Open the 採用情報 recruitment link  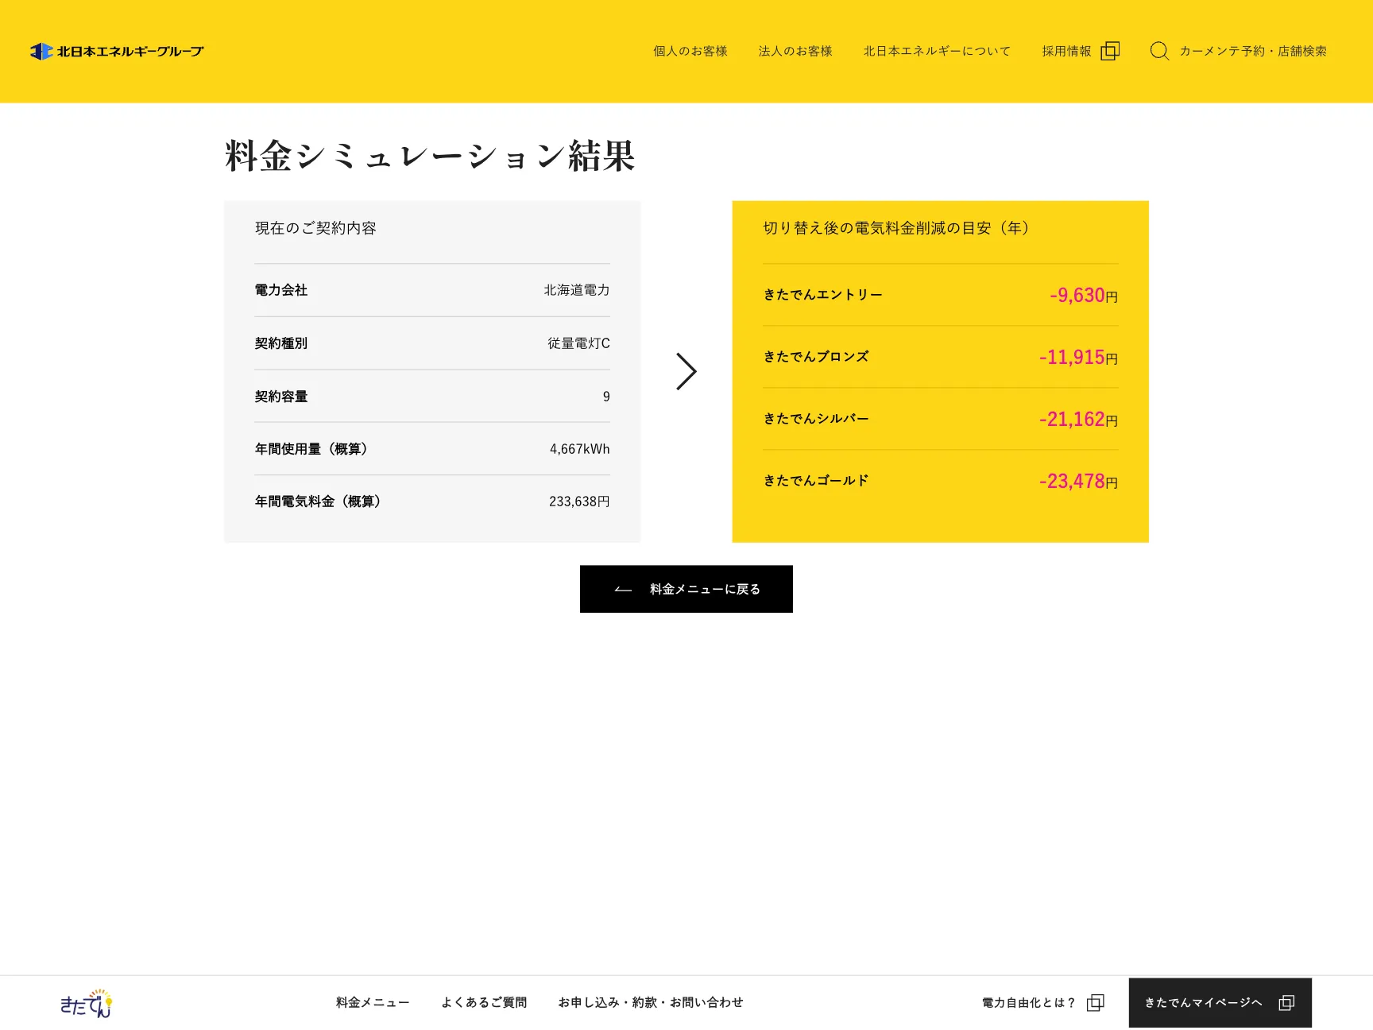click(1066, 52)
